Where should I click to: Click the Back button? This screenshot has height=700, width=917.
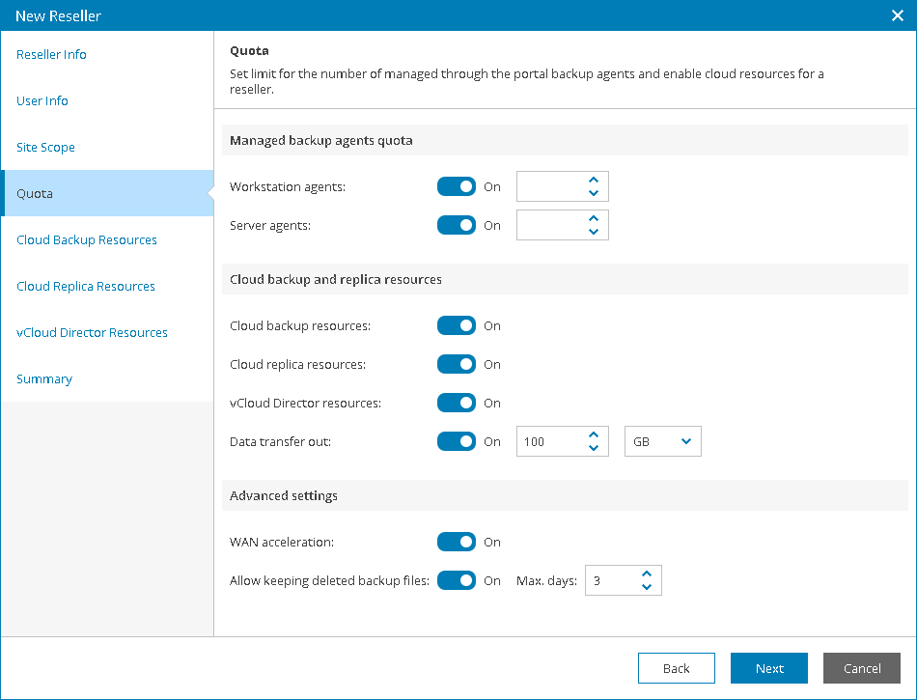point(677,668)
